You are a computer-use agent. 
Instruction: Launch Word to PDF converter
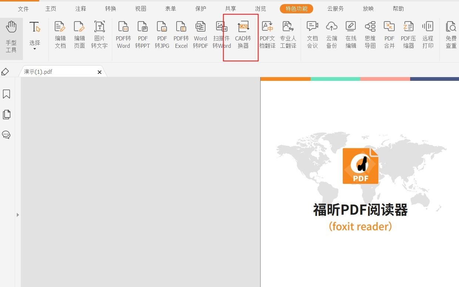[x=201, y=35]
